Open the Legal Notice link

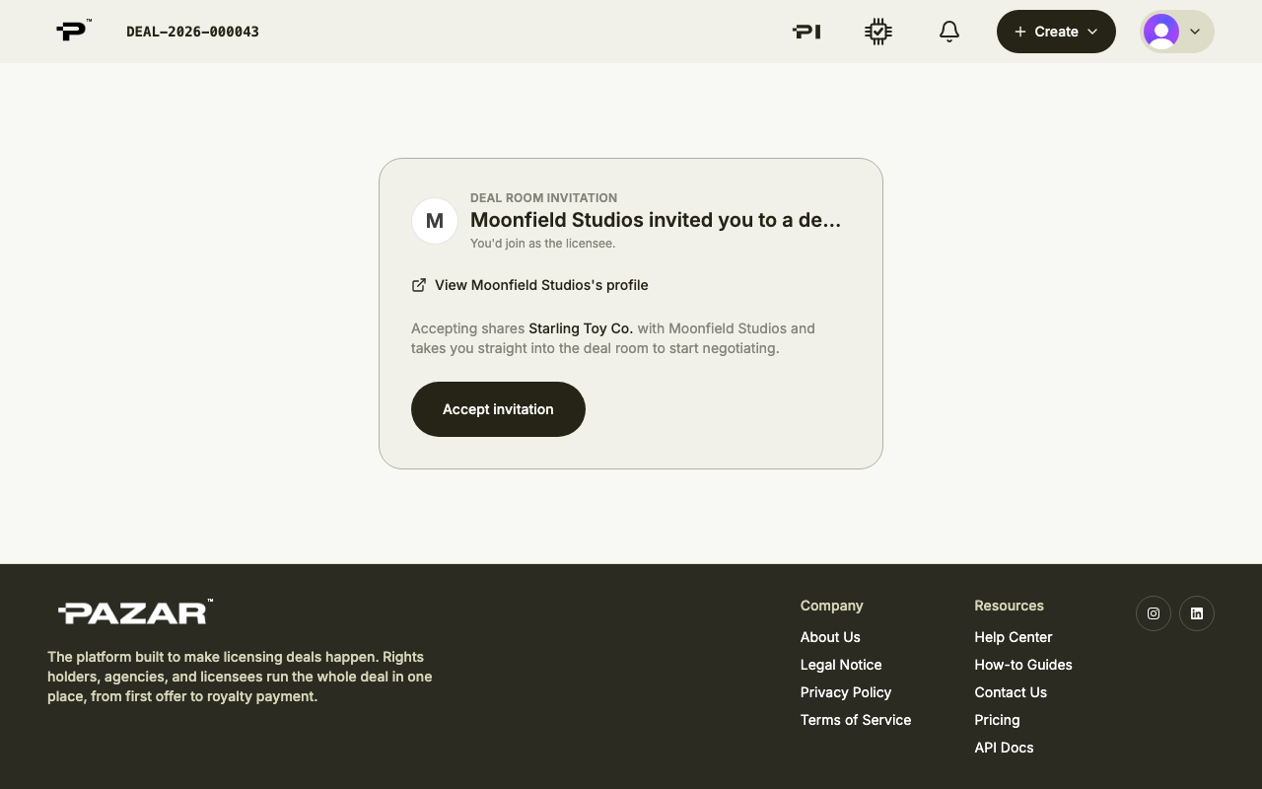[841, 665]
